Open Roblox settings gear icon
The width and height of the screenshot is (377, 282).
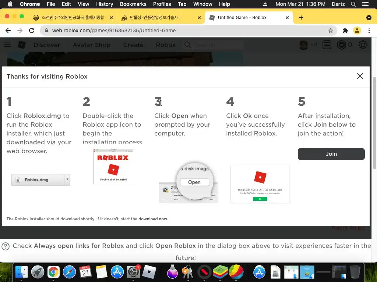[x=363, y=45]
